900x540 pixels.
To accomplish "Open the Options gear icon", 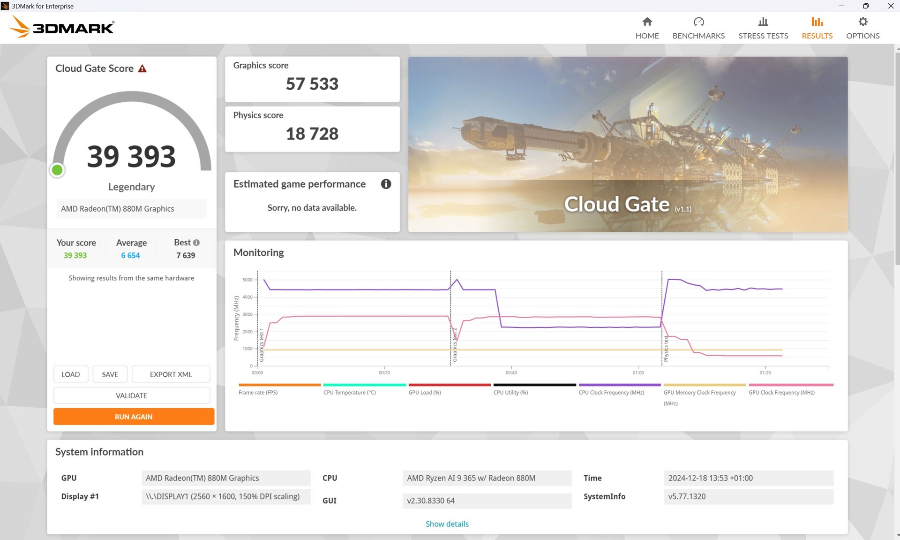I will (862, 22).
